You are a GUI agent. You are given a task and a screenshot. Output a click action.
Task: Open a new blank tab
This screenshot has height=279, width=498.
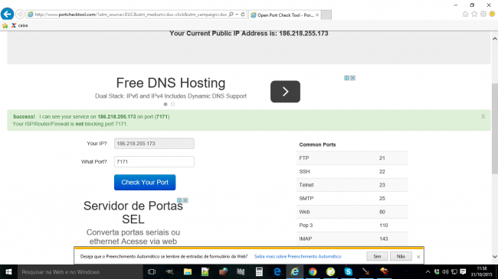pyautogui.click(x=326, y=15)
